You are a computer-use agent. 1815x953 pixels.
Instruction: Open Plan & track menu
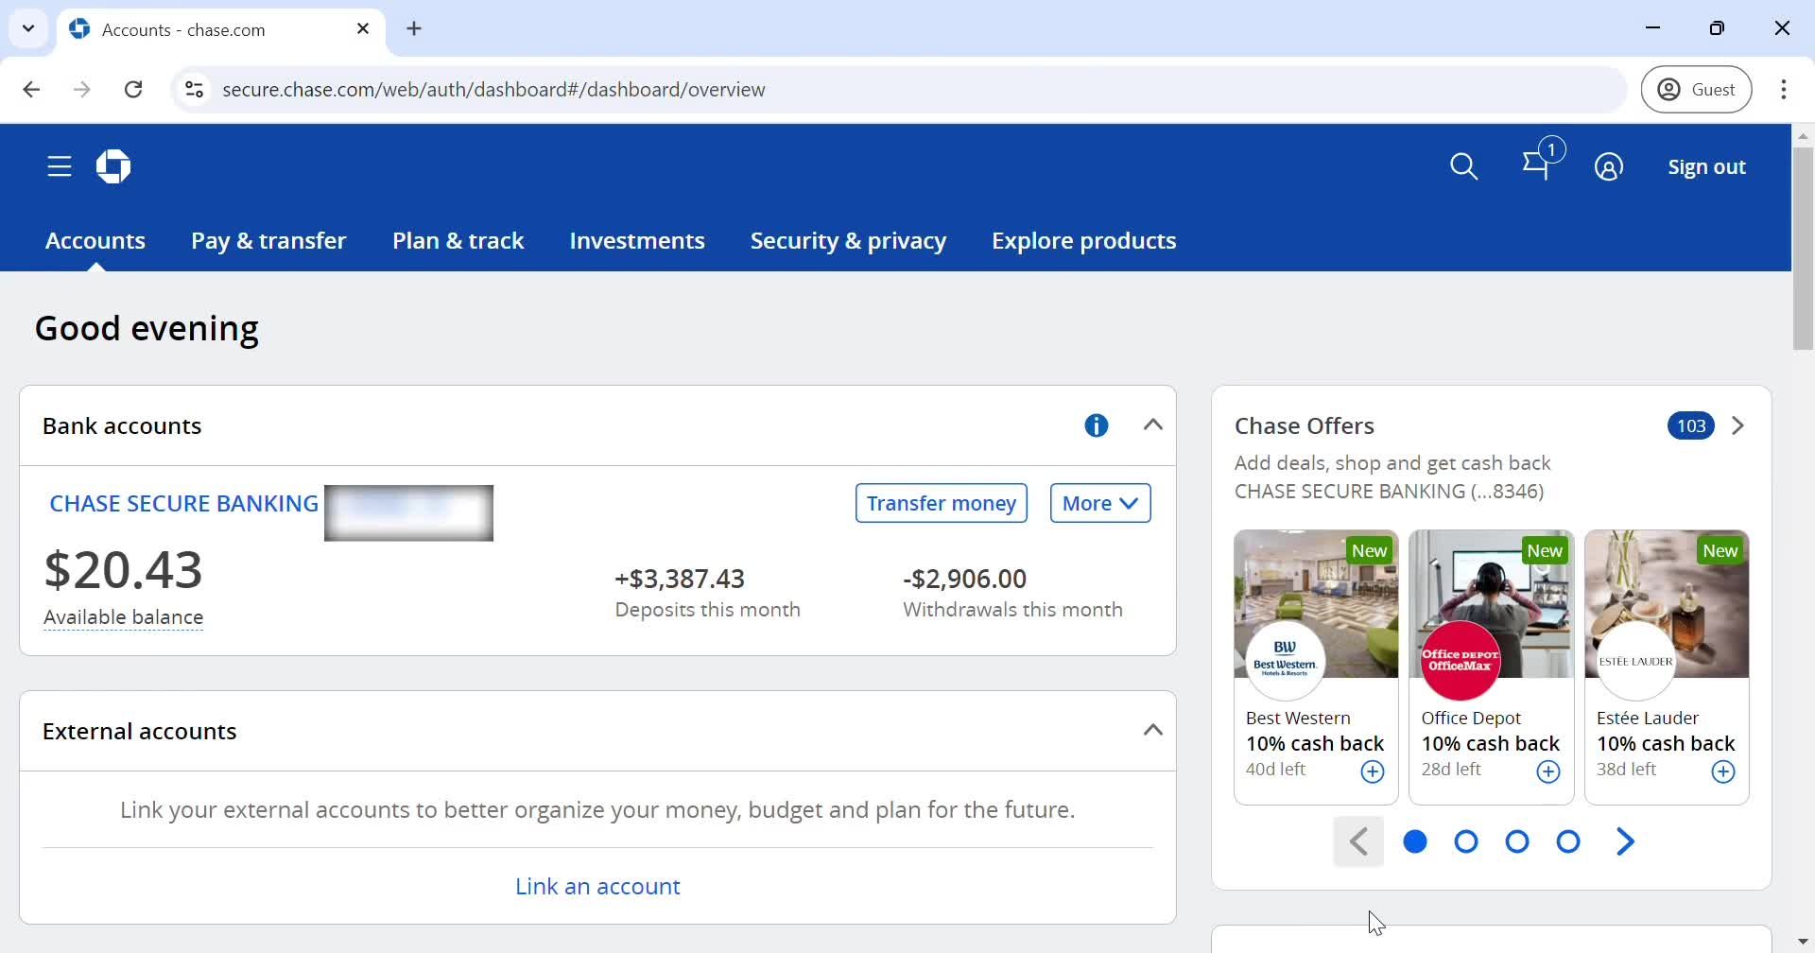(x=458, y=241)
